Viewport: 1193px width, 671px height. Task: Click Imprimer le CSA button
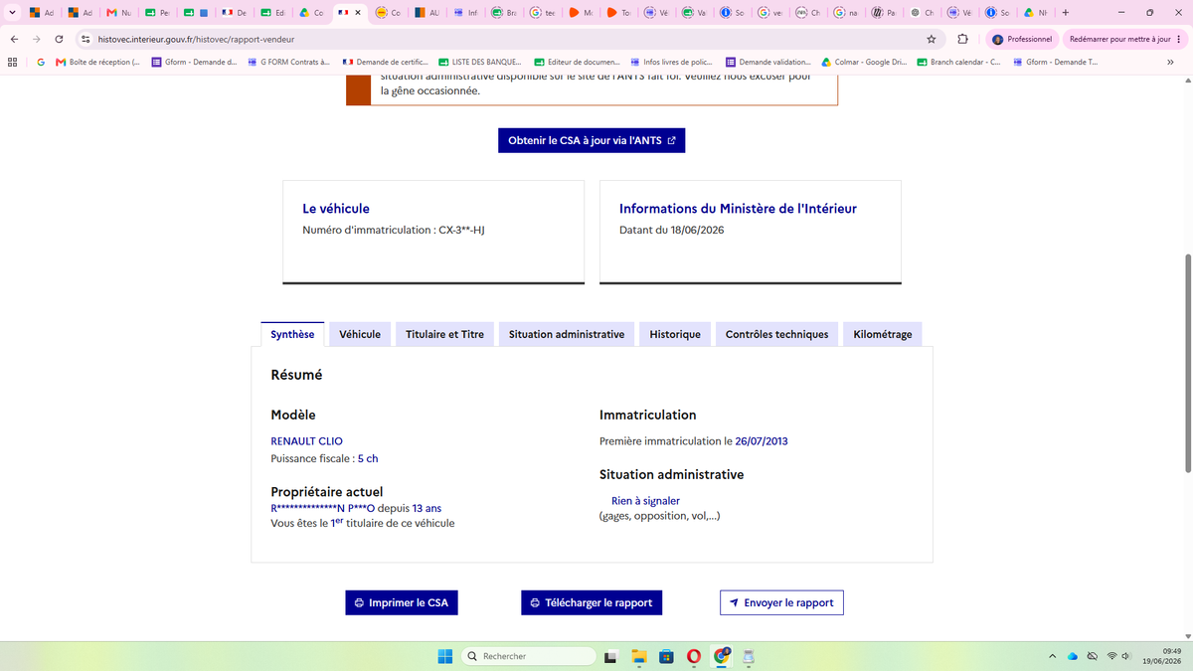coord(402,602)
